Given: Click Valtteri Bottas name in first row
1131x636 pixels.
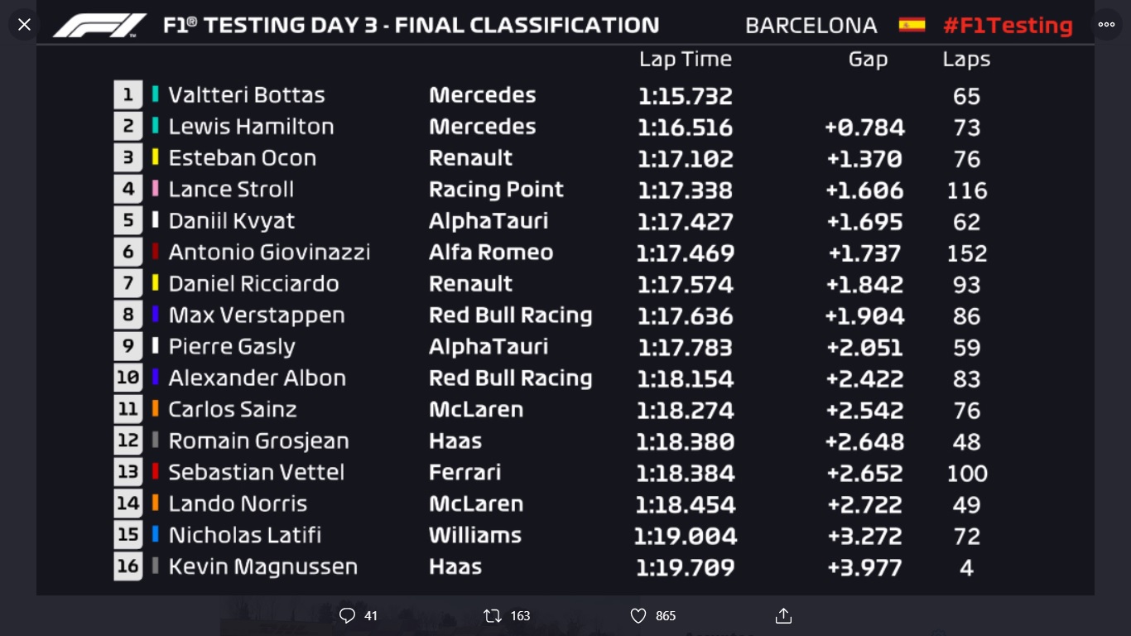Looking at the screenshot, I should pos(246,94).
